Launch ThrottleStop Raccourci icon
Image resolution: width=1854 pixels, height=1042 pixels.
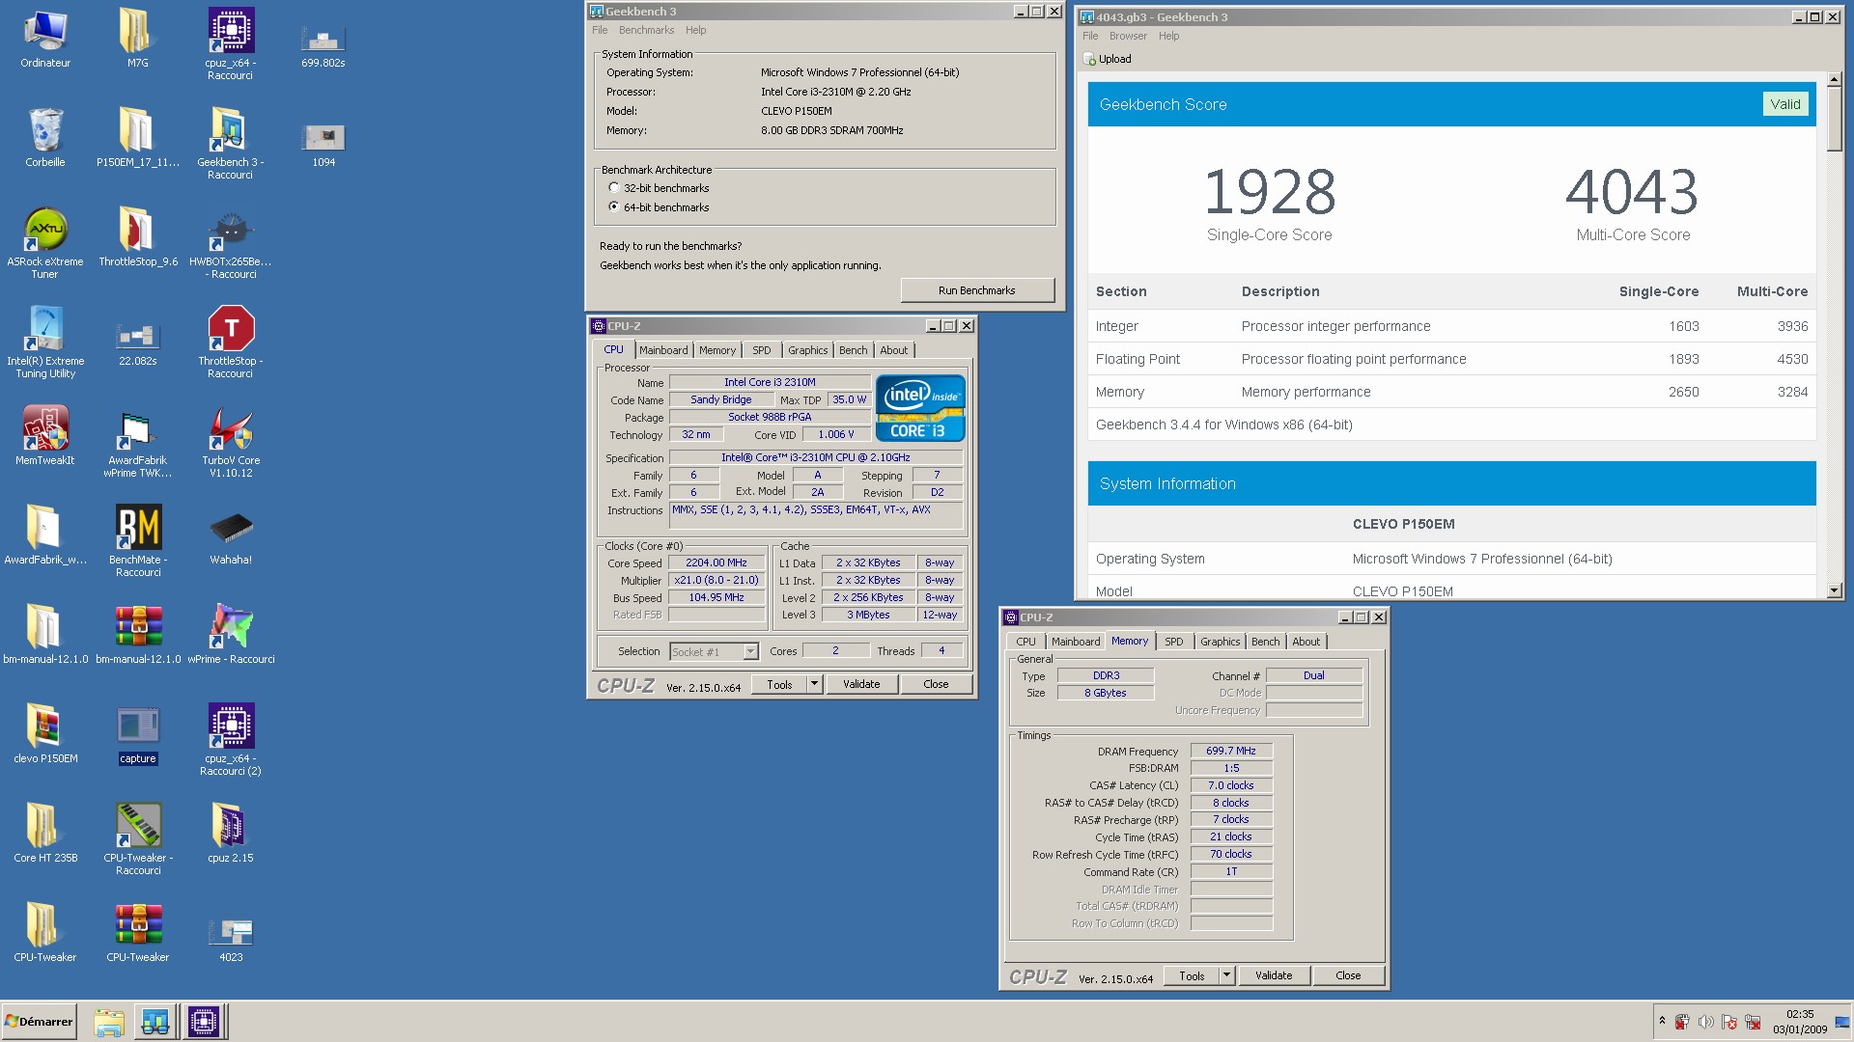(x=231, y=343)
